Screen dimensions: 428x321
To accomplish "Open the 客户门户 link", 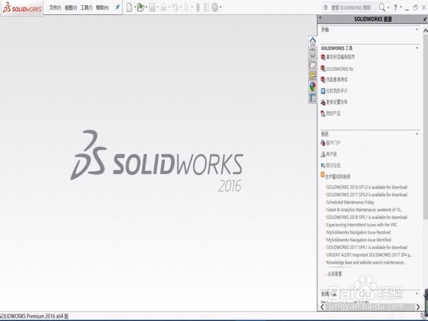I will tap(331, 143).
